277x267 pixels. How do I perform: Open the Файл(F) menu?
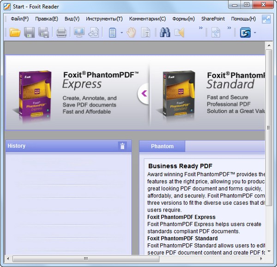click(x=19, y=19)
